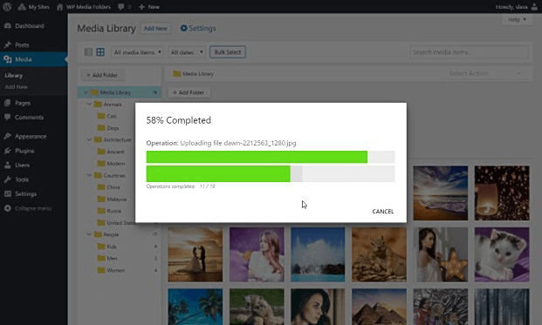Image resolution: width=542 pixels, height=325 pixels.
Task: Open the Library submenu link
Action: pyautogui.click(x=13, y=75)
